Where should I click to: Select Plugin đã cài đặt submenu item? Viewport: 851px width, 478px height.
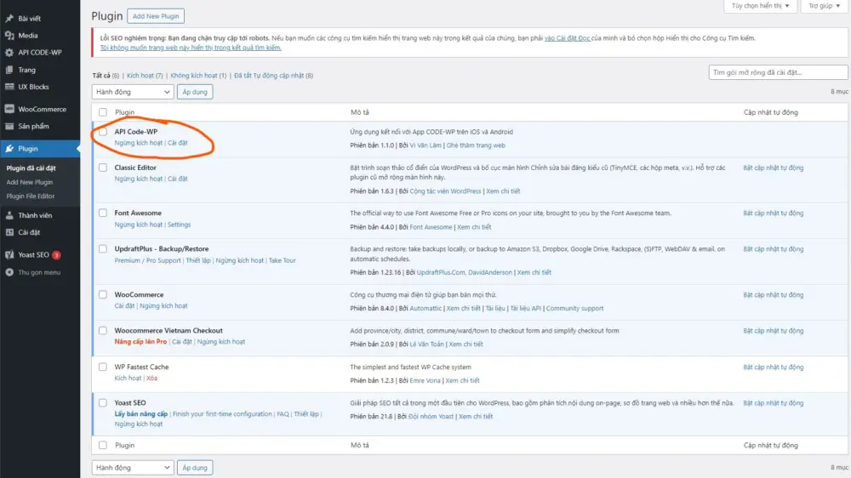[x=31, y=168]
